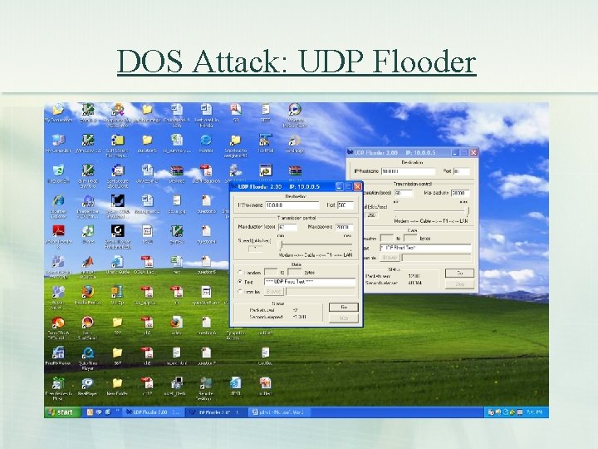Open the Nero StartSmart desktop shortcut
Screen dimensions: 598x449
pyautogui.click(x=88, y=328)
